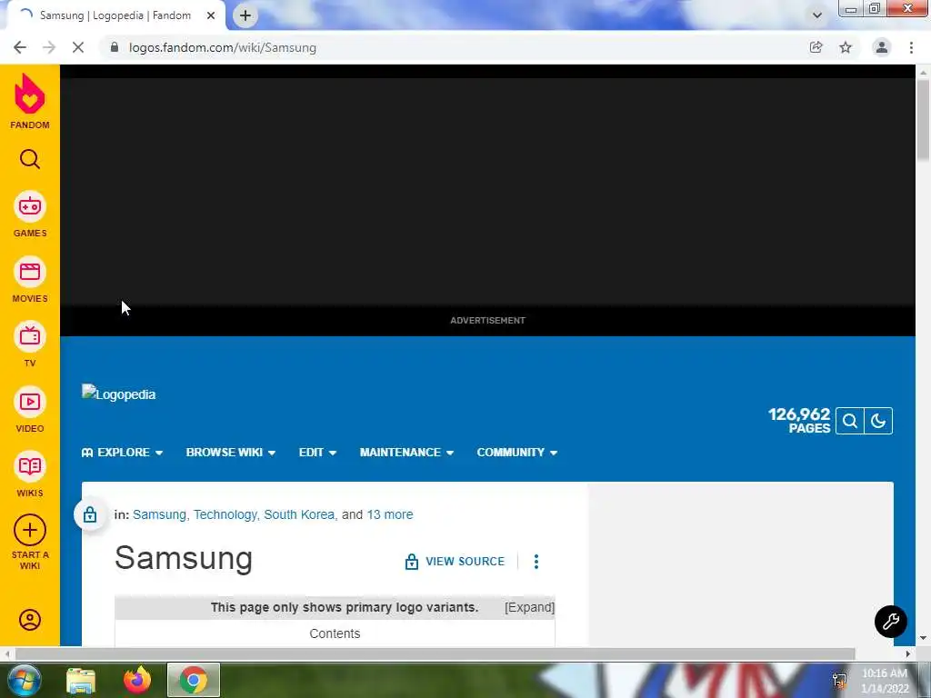Click the browser forward arrow
The width and height of the screenshot is (931, 698).
(x=49, y=47)
